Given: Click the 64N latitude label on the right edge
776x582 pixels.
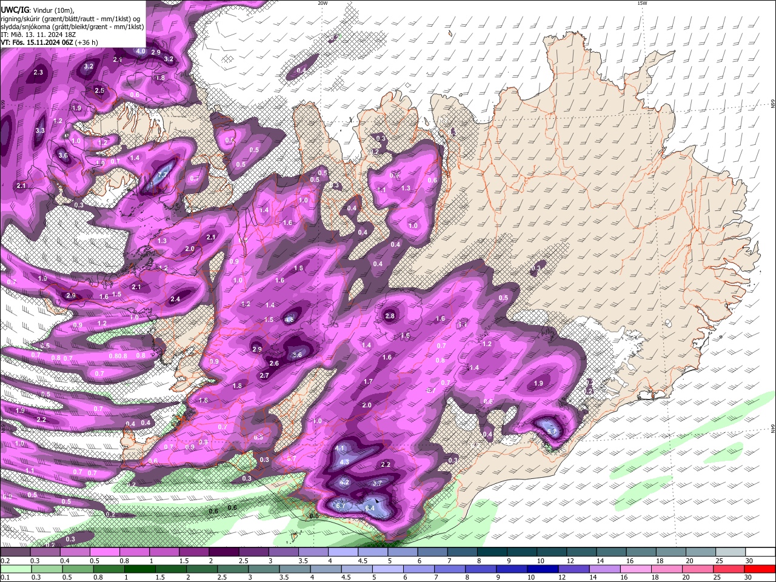Looking at the screenshot, I should pos(773,428).
